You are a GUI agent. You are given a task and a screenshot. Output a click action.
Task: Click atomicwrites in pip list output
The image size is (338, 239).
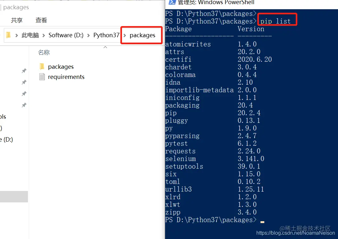[188, 44]
